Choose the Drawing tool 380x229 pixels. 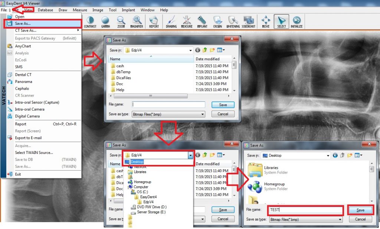171,22
